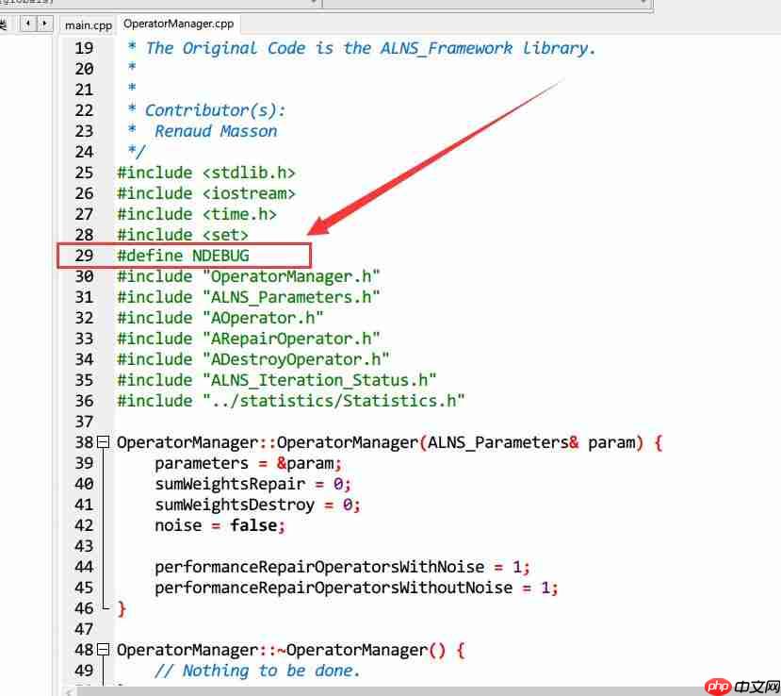Click the Statistics.h include line
781x696 pixels.
tap(291, 401)
